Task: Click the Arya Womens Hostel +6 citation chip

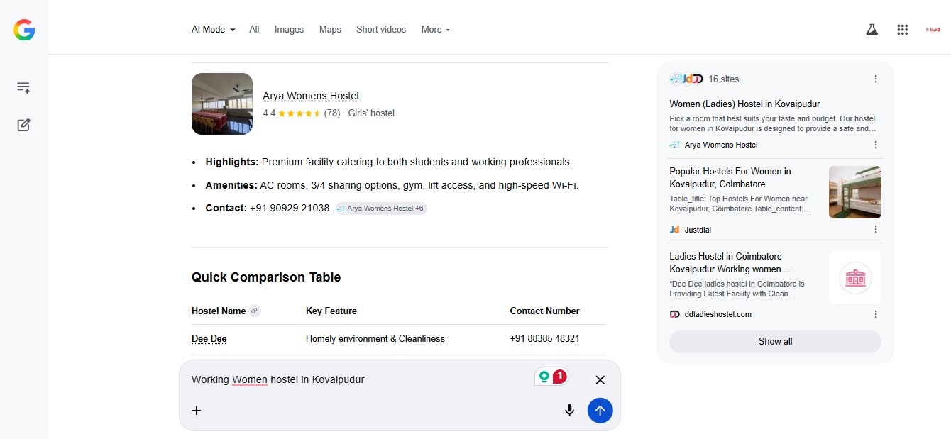Action: [x=381, y=209]
